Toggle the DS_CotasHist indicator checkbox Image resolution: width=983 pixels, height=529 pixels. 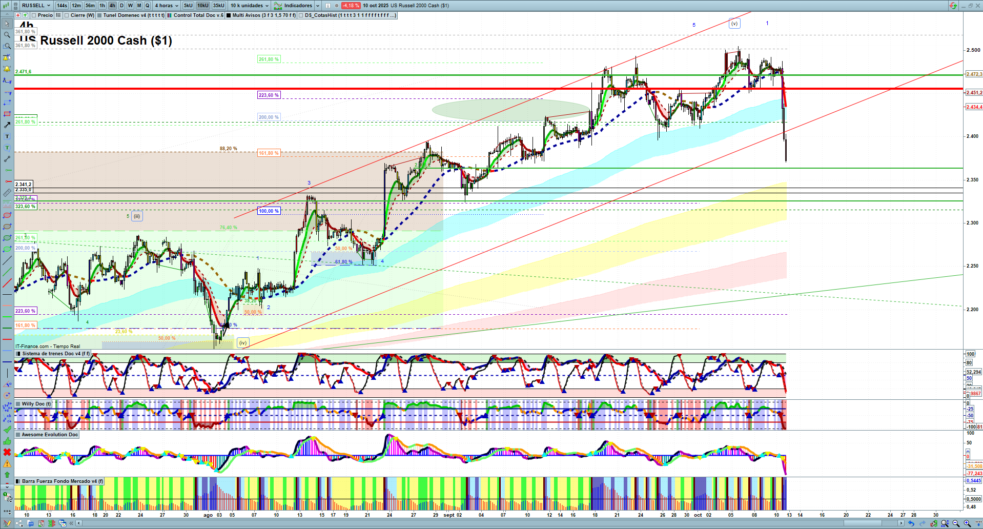pos(301,15)
